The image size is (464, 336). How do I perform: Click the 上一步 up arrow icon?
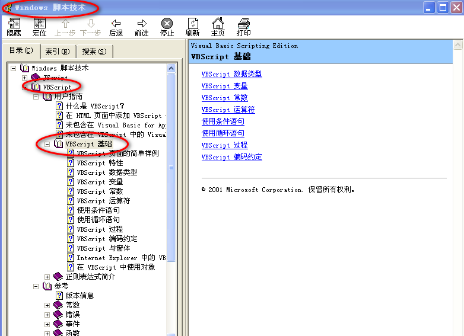tap(65, 23)
